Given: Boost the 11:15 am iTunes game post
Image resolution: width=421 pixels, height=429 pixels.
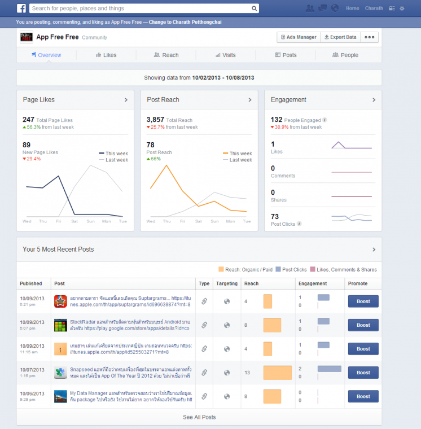Looking at the screenshot, I should tap(363, 349).
